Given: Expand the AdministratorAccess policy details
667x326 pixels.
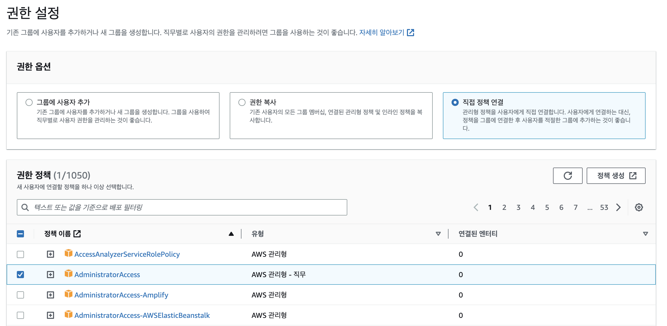Looking at the screenshot, I should (x=50, y=274).
